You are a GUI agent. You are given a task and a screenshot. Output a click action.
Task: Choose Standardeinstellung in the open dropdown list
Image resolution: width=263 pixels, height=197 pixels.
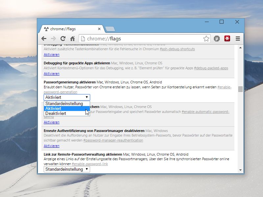point(67,103)
